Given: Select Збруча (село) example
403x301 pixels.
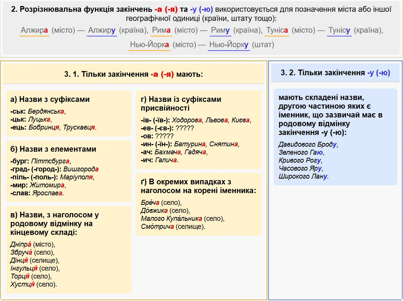Looking at the screenshot, I should coord(32,252).
